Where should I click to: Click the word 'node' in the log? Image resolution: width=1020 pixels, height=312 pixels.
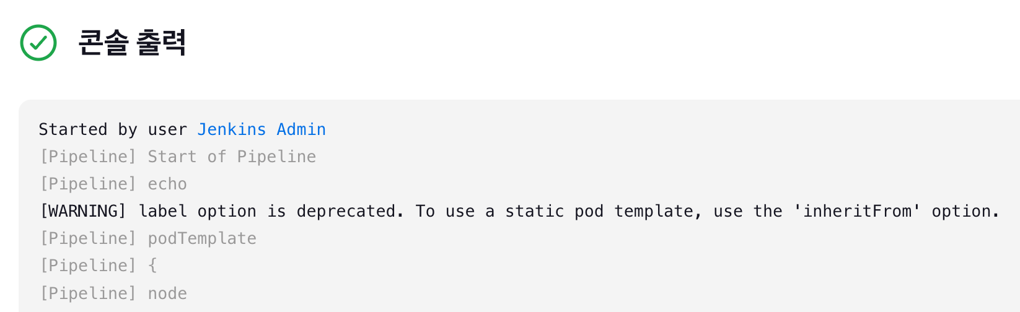click(x=167, y=293)
